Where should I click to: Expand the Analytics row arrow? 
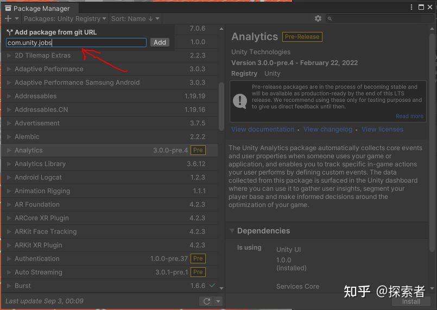pyautogui.click(x=9, y=150)
